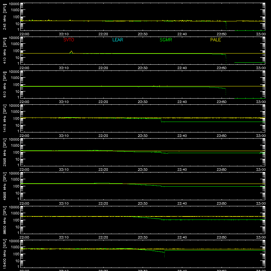
Task: Select the 8800 MHz [SFU] axis title
Action: (x=4, y=220)
